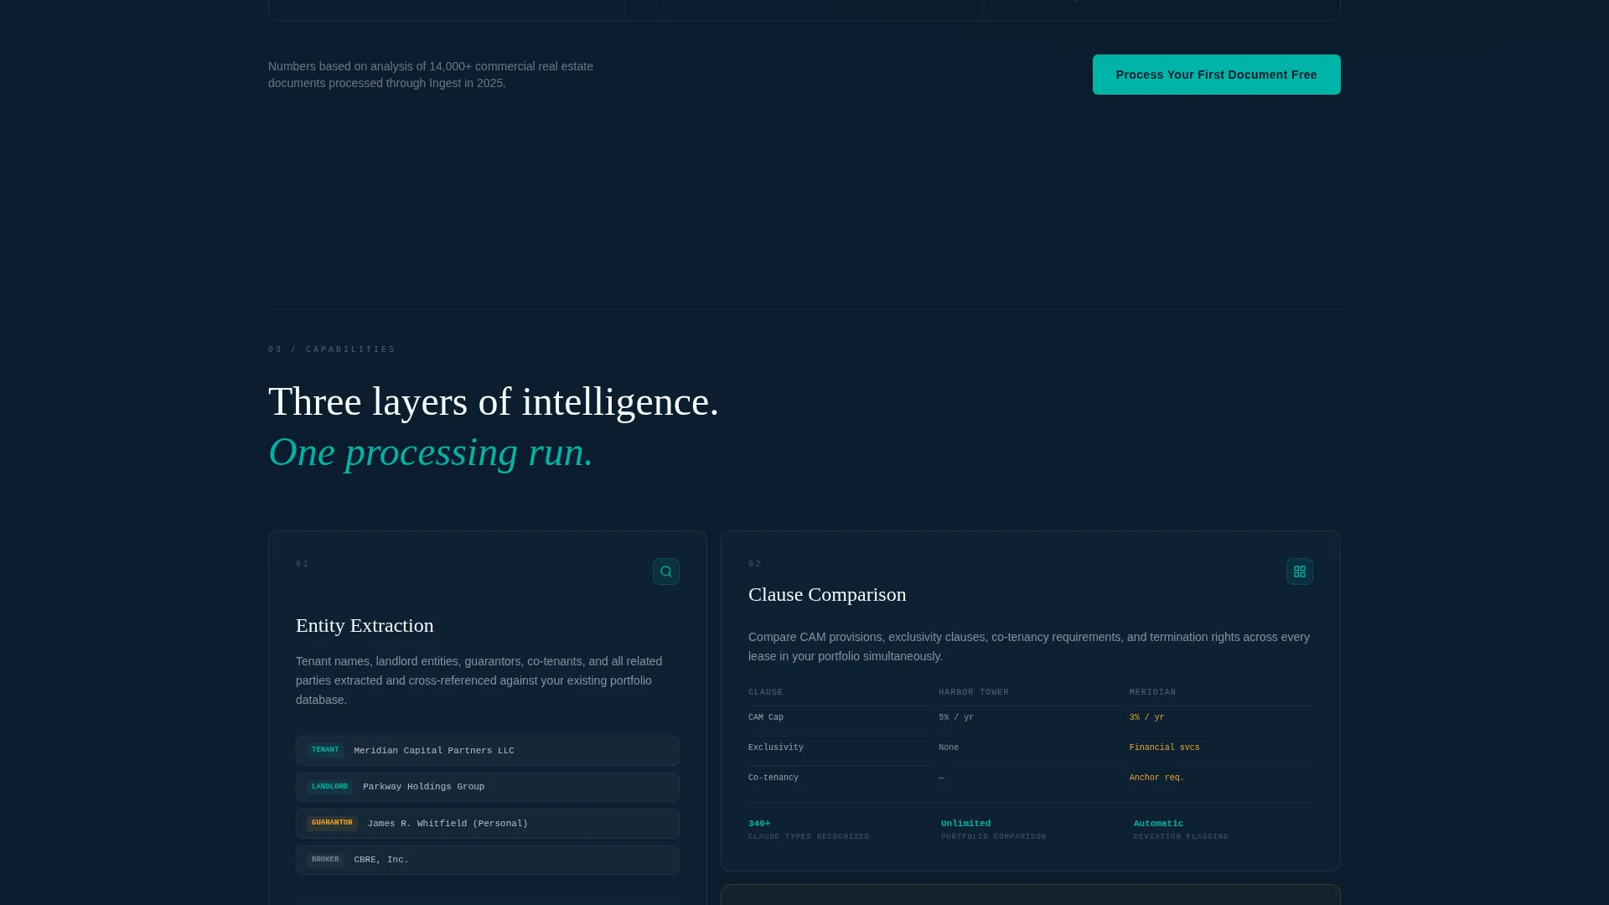Click the Three layers of intelligence heading
This screenshot has width=1609, height=905.
(494, 402)
